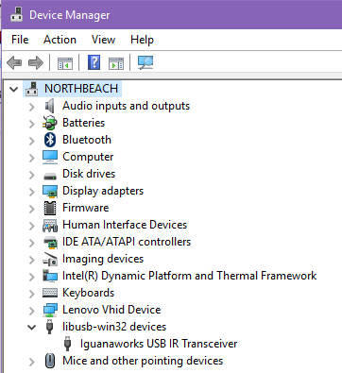Screen dimensions: 342x373
Task: Click the Mice and pointing devices icon
Action: [x=50, y=361]
